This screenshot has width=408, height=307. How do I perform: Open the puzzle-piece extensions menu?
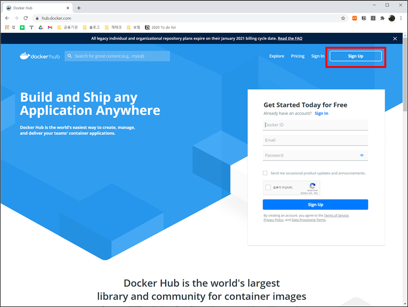point(382,18)
